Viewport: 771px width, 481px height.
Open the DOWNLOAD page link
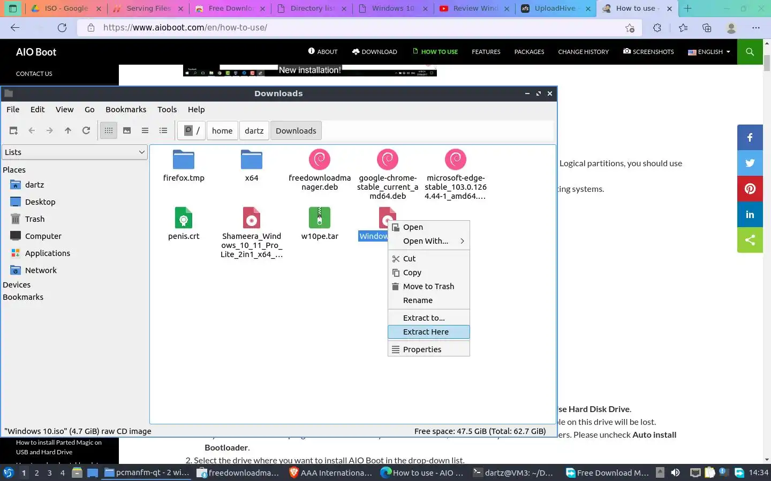pos(374,52)
